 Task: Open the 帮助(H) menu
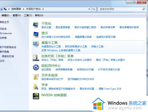(x=39, y=15)
